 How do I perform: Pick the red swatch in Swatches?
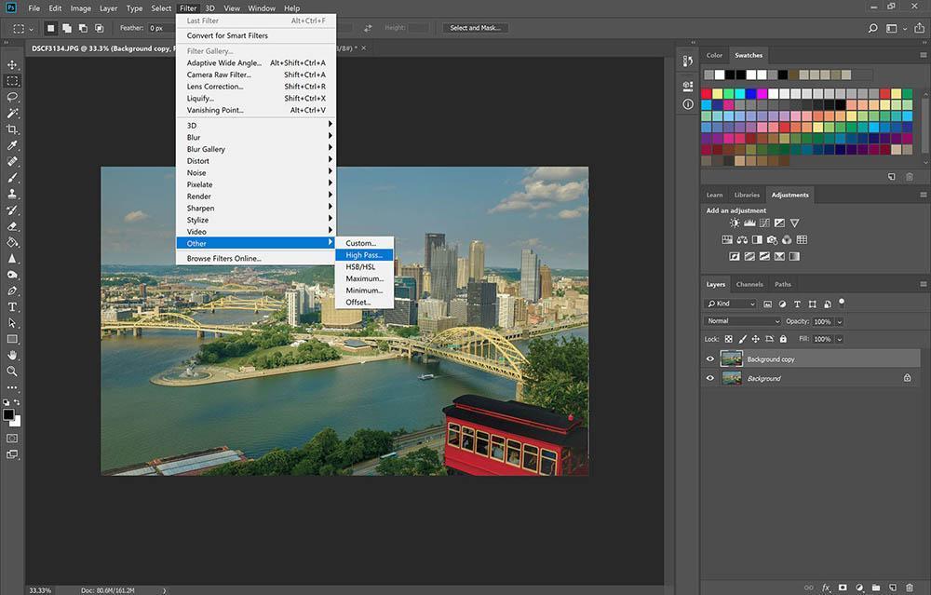click(x=707, y=94)
